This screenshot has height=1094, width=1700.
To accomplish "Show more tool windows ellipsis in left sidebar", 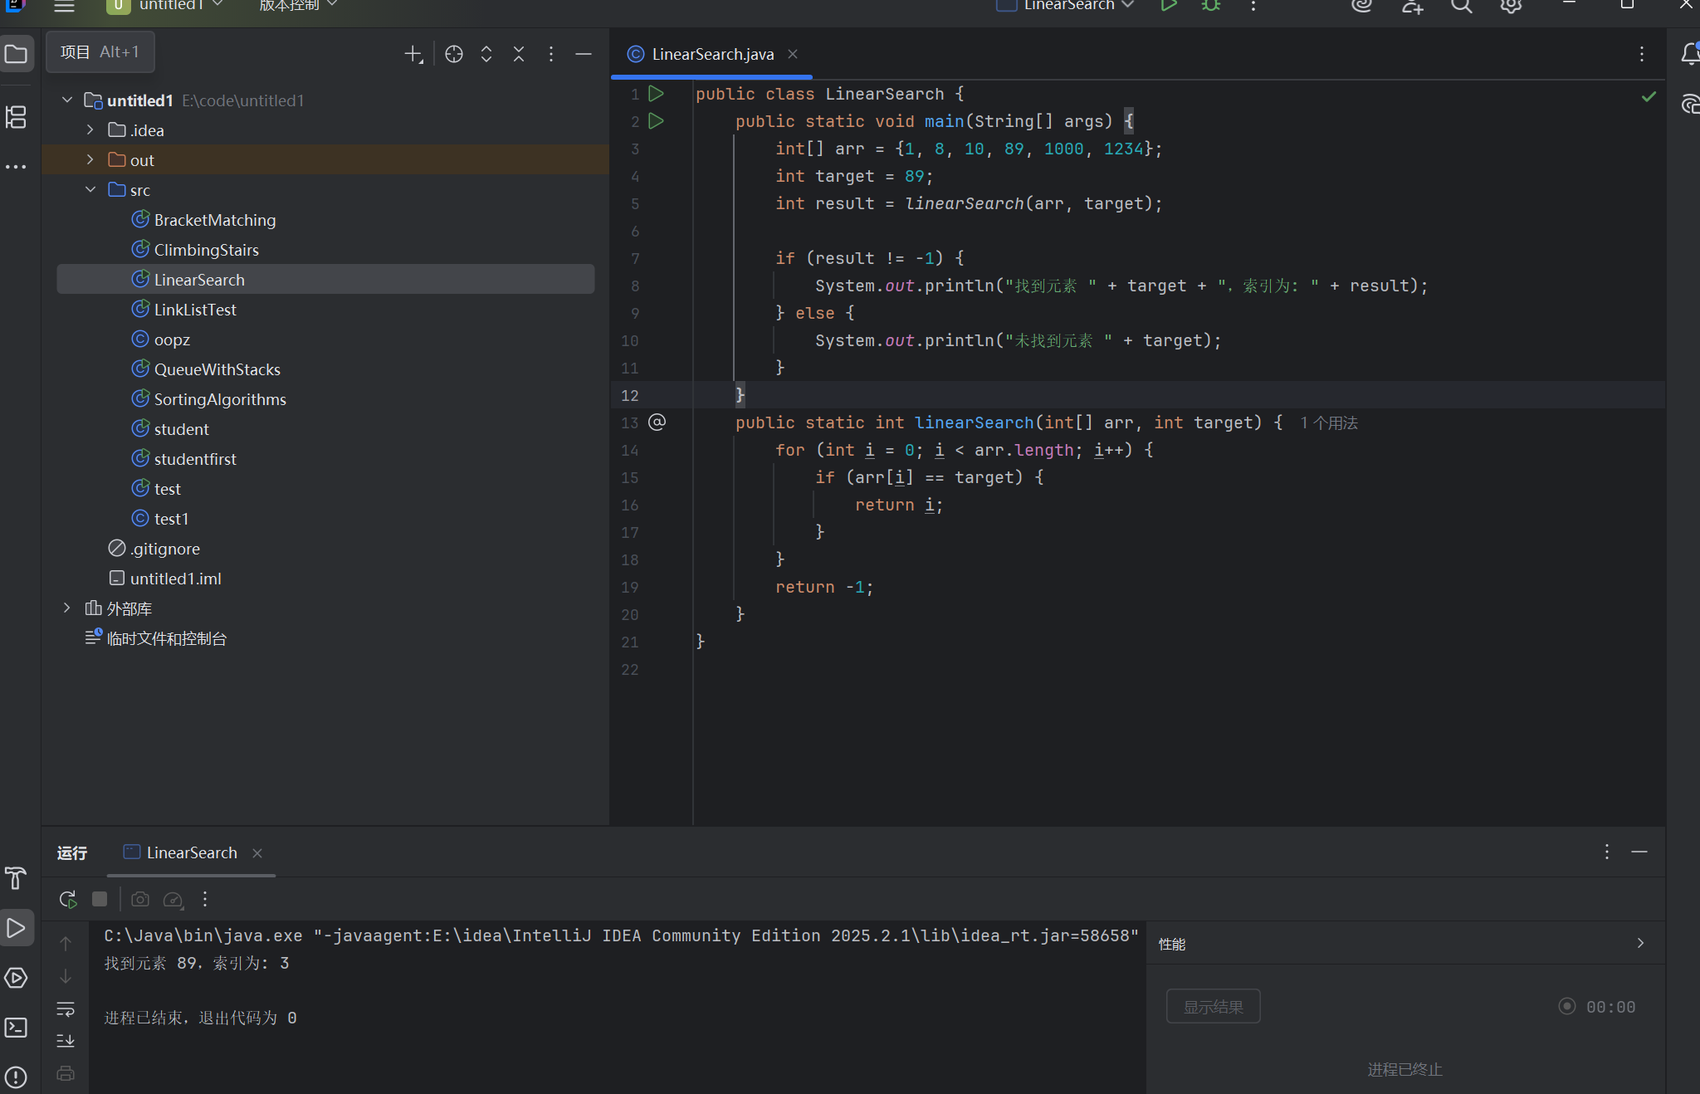I will tap(16, 167).
